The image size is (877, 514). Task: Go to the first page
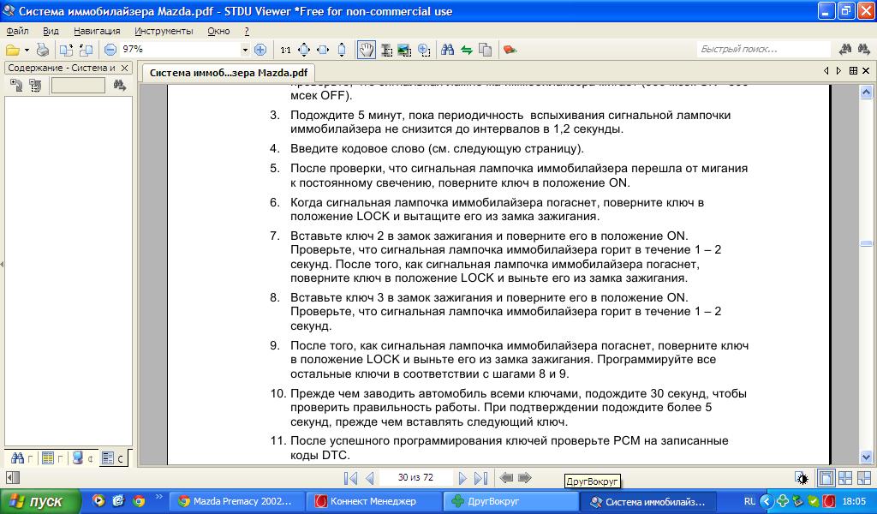(x=350, y=478)
